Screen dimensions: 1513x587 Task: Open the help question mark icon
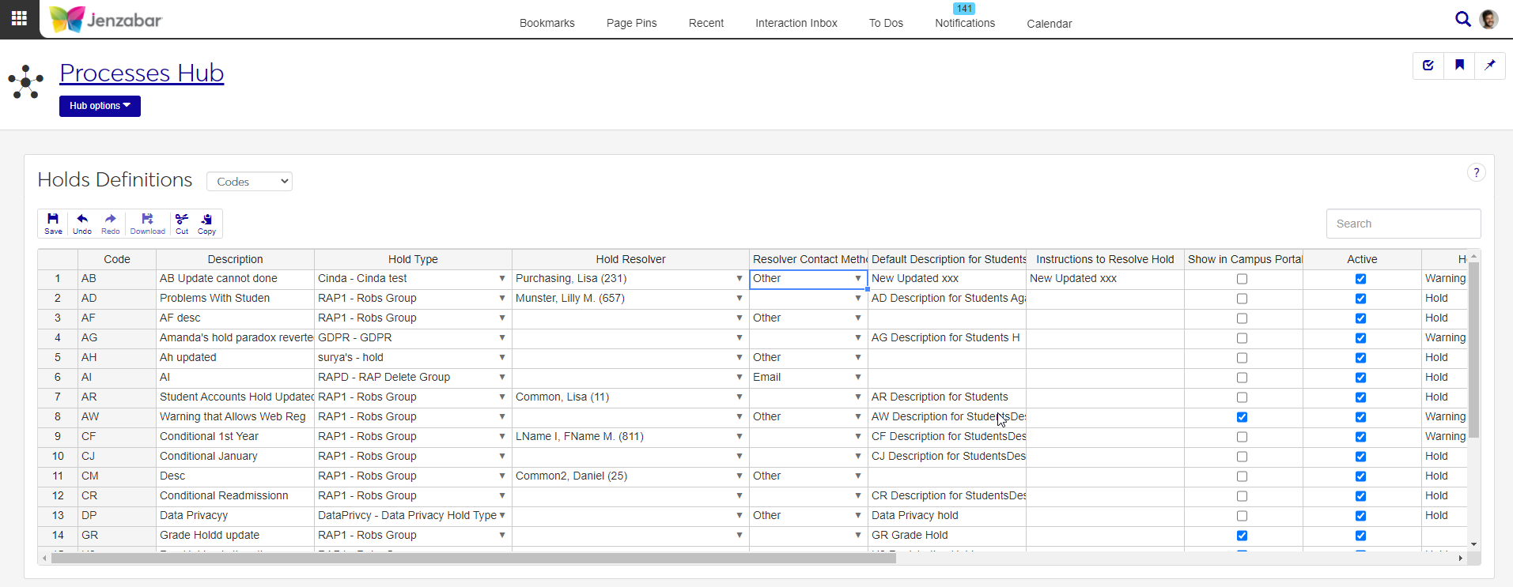(x=1476, y=173)
